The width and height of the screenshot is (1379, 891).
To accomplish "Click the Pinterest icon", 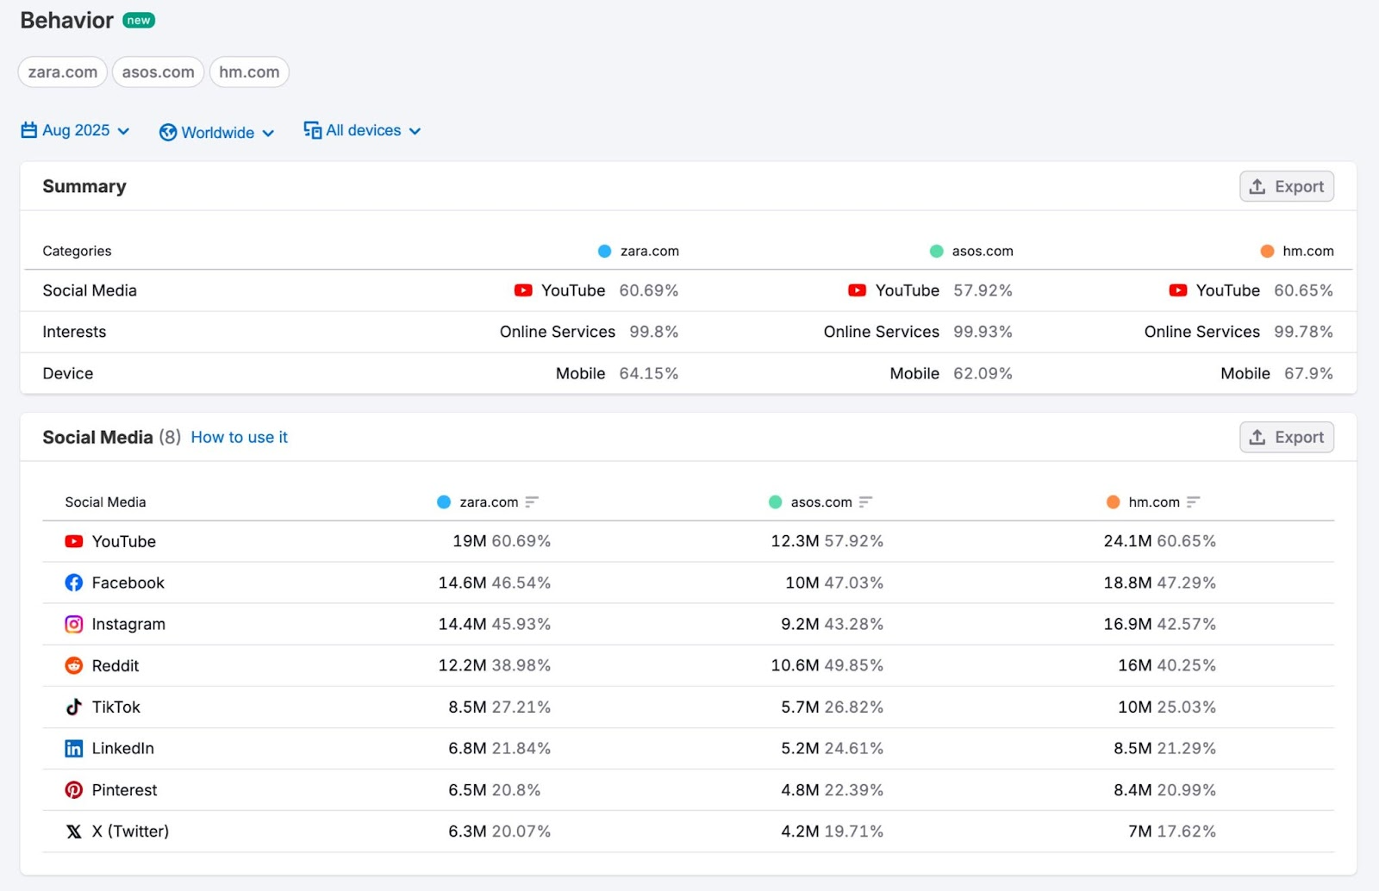I will click(73, 789).
